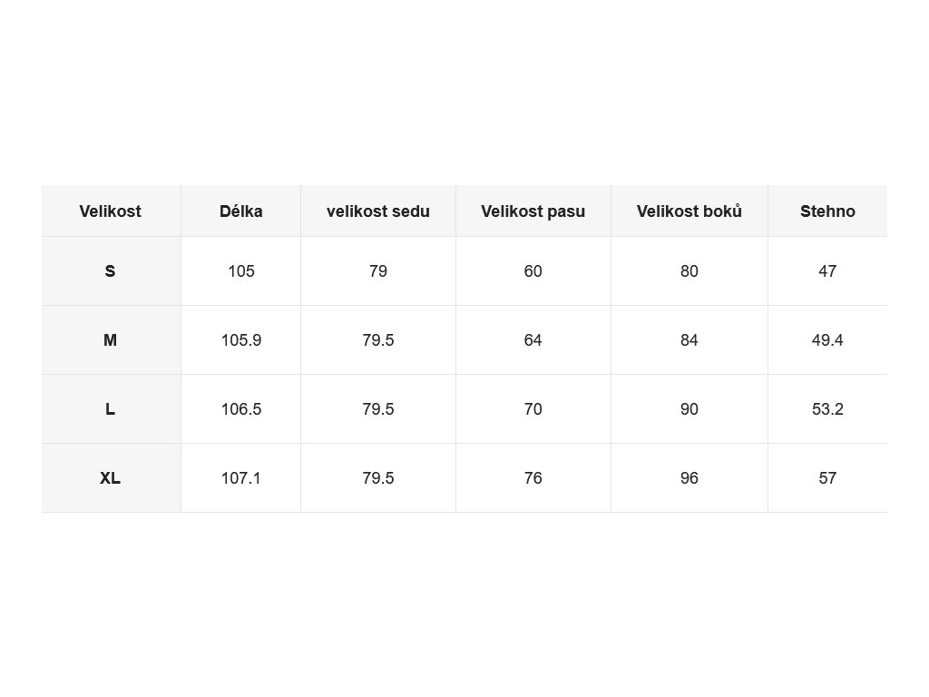Select the 105.9 length cell
Viewport: 929px width, 697px height.
241,340
